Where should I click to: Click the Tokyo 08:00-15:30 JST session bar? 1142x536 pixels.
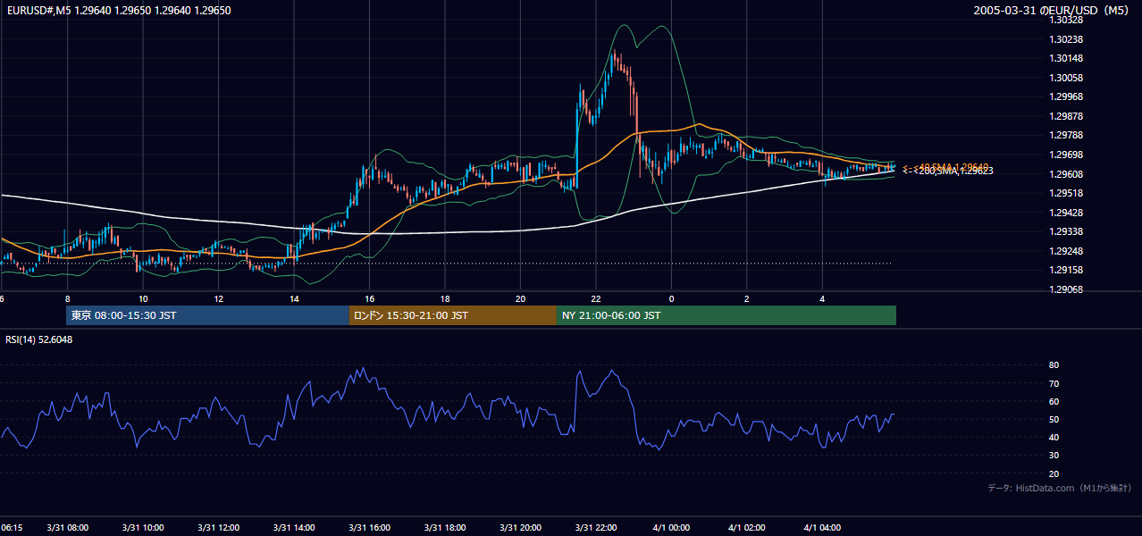[207, 315]
